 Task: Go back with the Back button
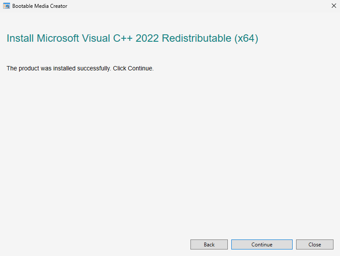tap(209, 245)
